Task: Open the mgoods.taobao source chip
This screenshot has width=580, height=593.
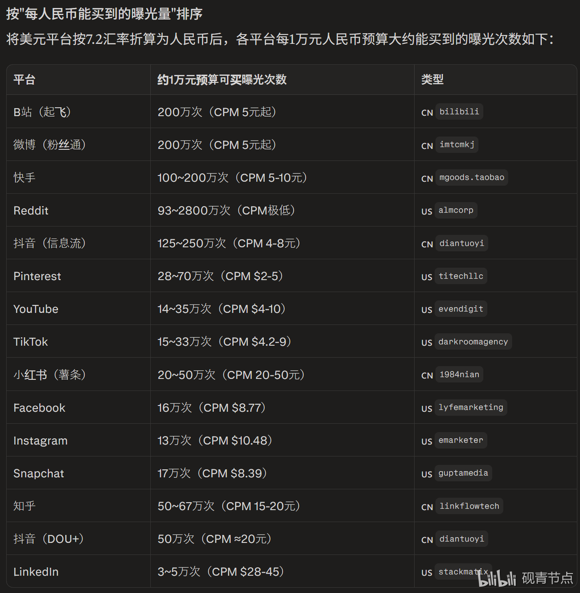Action: click(472, 178)
